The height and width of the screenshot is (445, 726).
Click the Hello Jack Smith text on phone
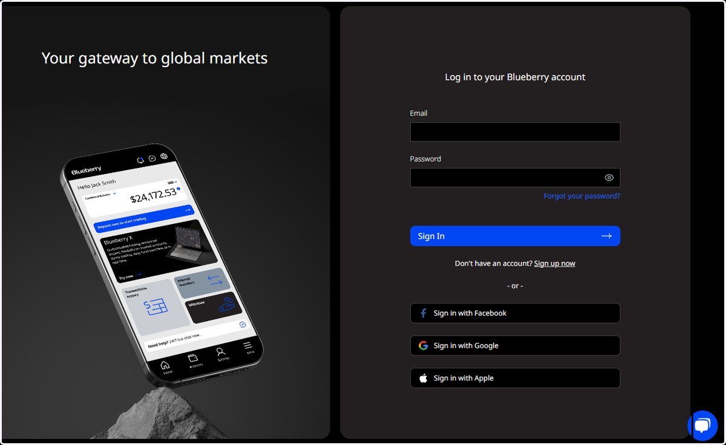[97, 184]
